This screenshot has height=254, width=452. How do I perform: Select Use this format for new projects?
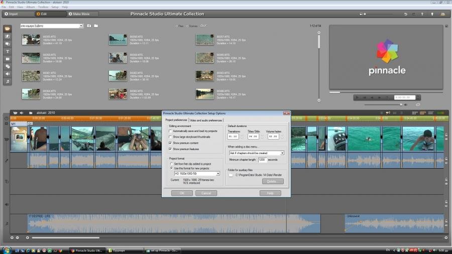tap(172, 168)
